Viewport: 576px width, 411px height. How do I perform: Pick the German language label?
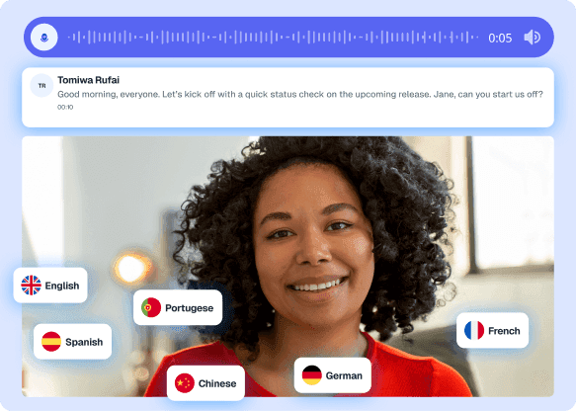344,375
